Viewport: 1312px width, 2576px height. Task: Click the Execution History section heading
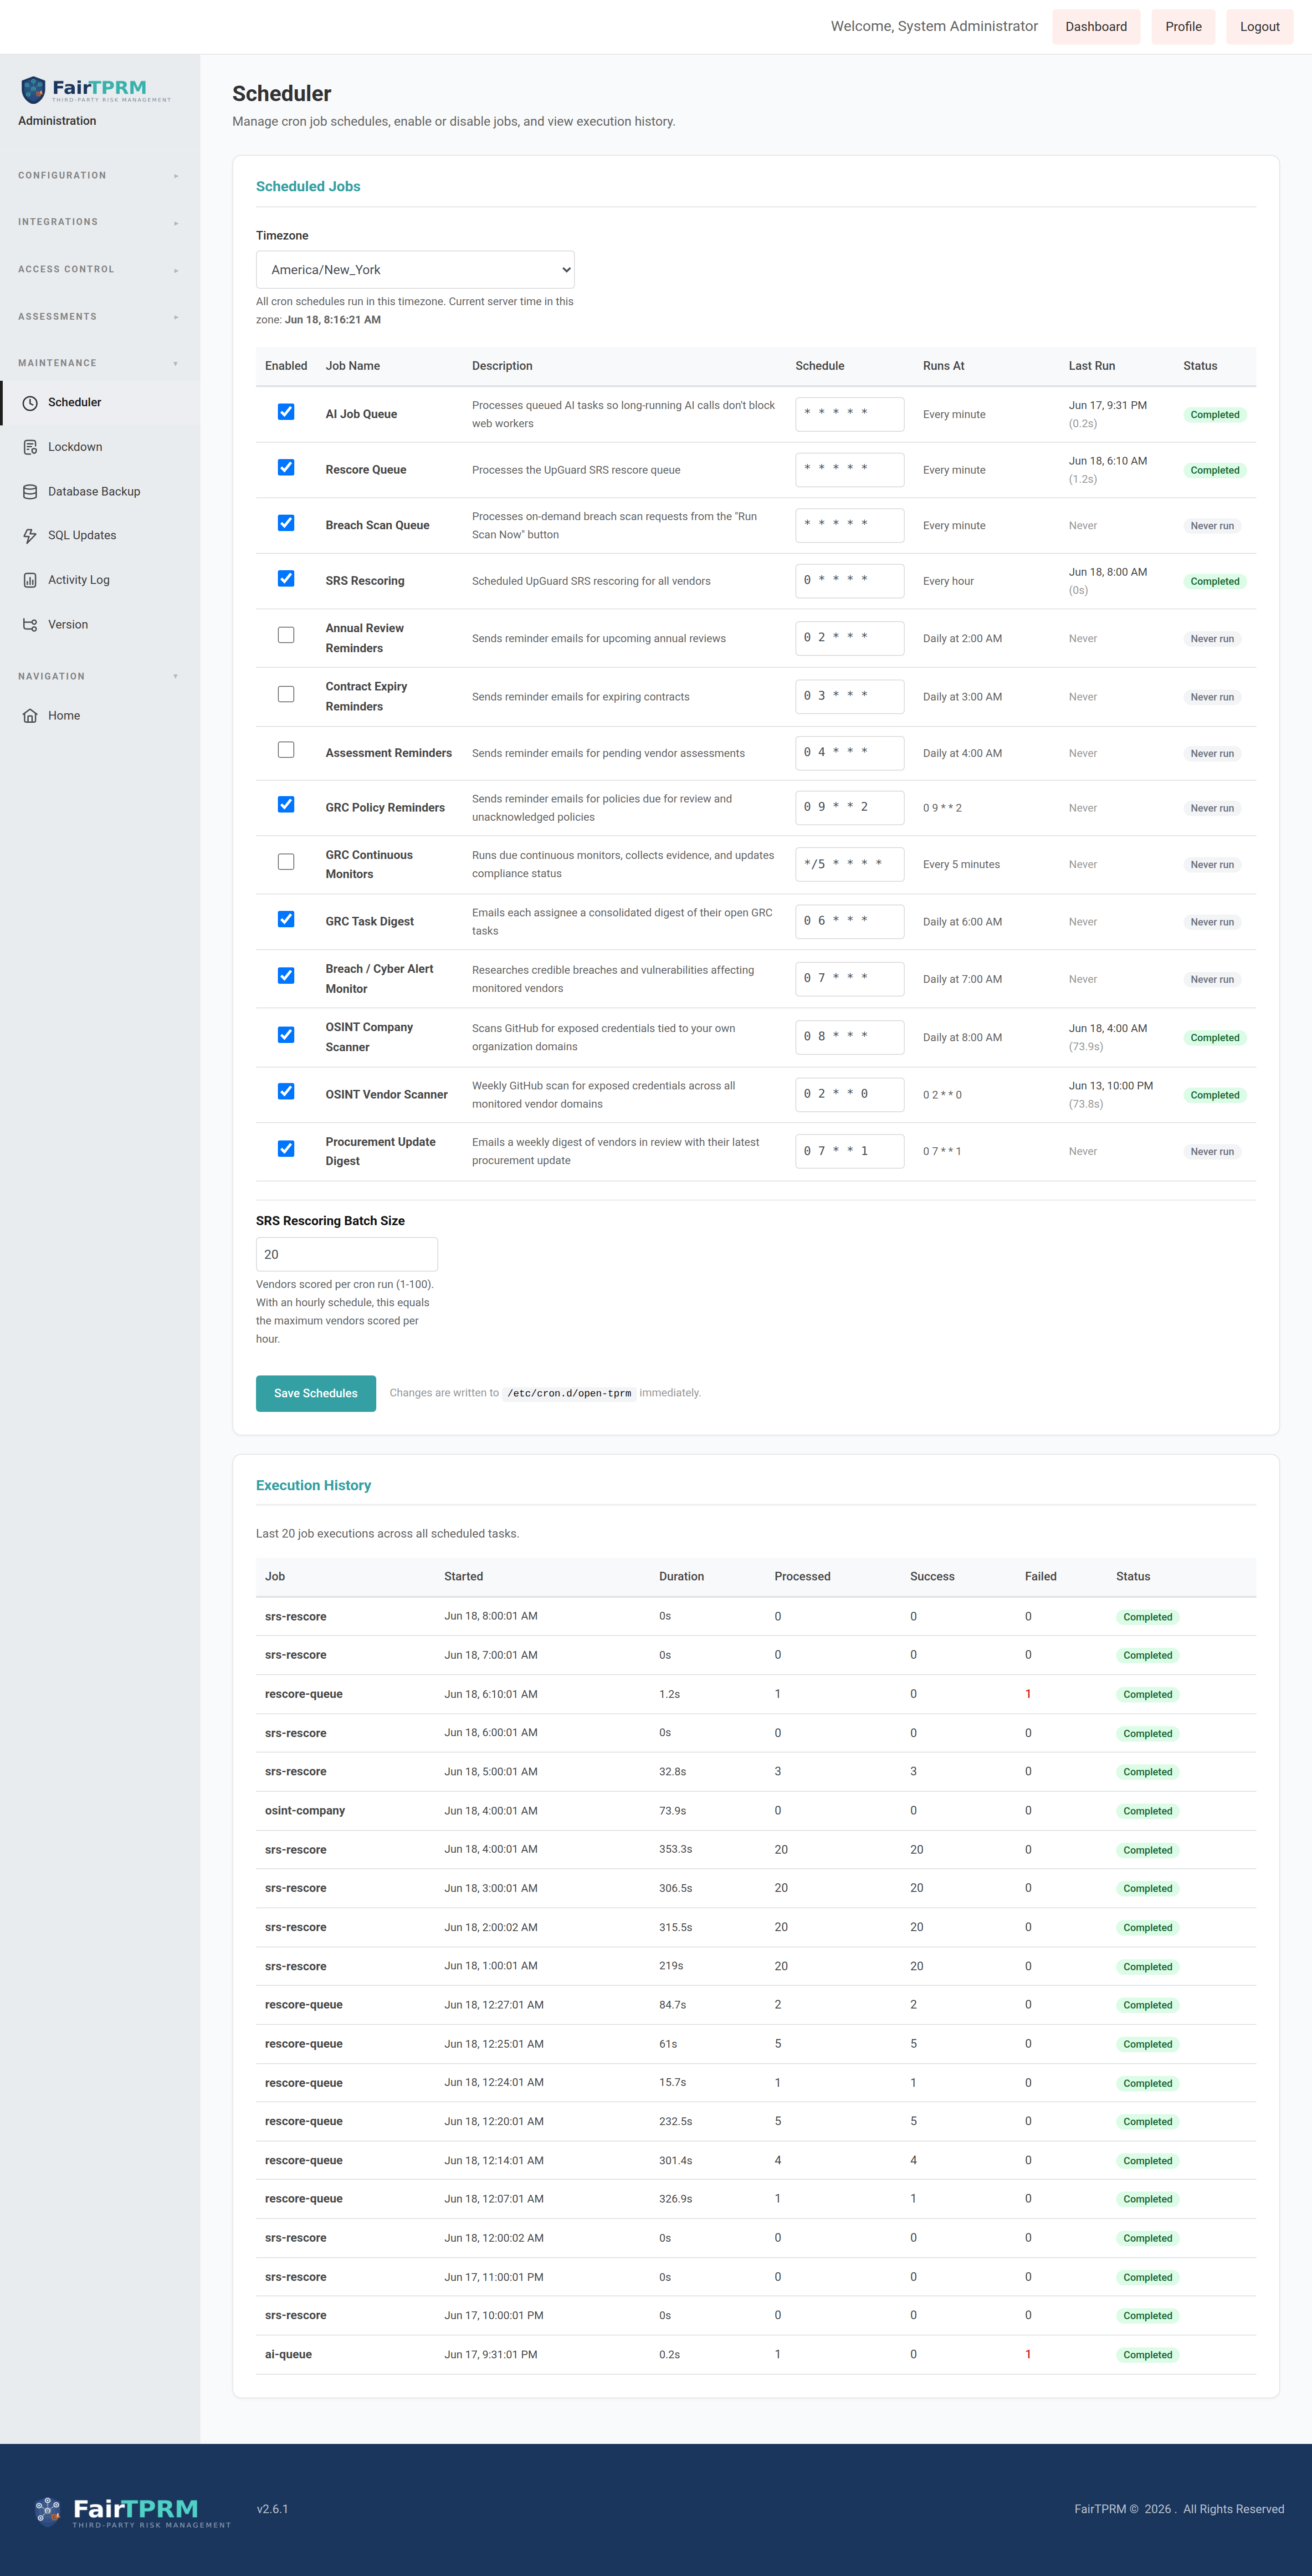(313, 1486)
